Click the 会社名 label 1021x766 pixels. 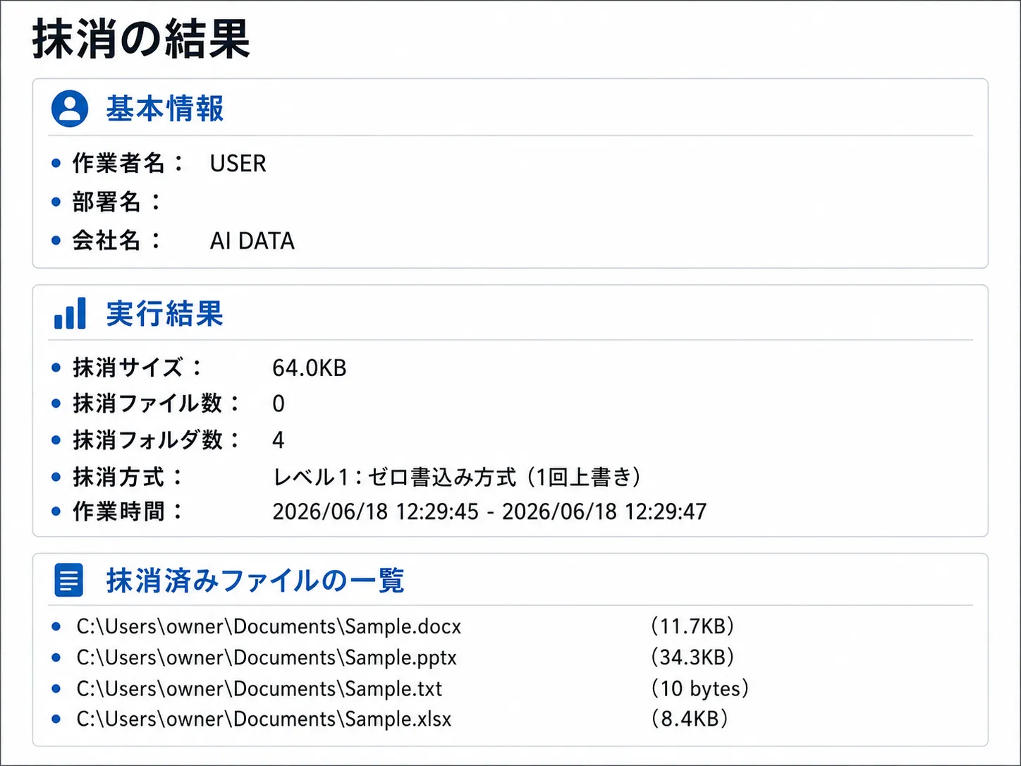[x=117, y=241]
